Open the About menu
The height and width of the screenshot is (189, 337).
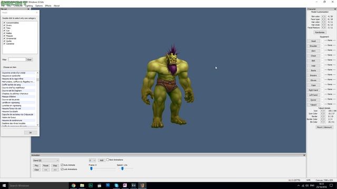(56, 6)
